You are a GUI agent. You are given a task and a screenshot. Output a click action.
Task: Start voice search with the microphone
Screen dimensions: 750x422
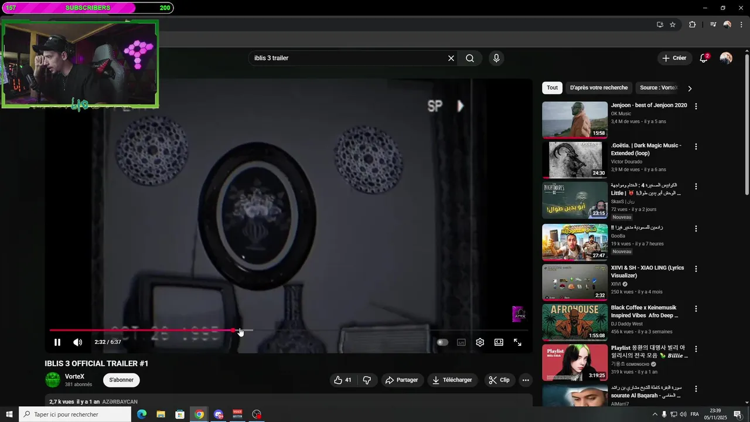[x=496, y=58]
